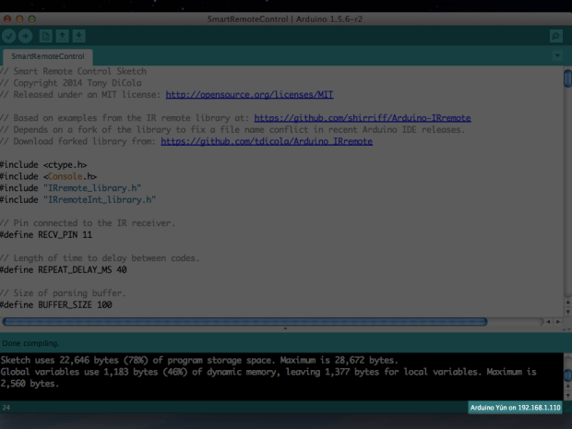
Task: Click the editor scroll up arrow
Action: point(567,303)
